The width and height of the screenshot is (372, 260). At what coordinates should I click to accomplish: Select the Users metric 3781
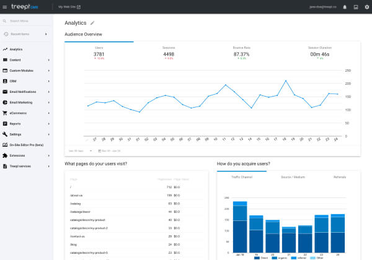[99, 54]
